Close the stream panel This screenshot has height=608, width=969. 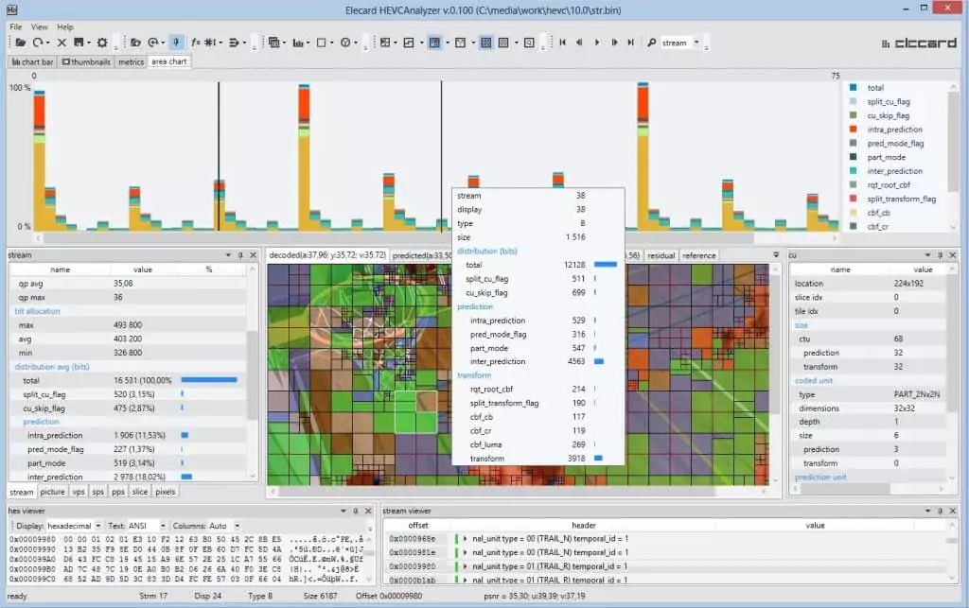253,255
